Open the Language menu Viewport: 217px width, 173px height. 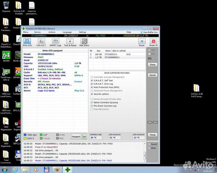coord(67,32)
